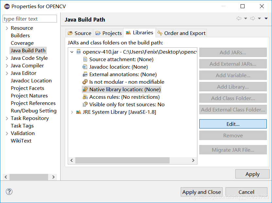Open the dialog help question mark
Screen dimensions: 272x203
click(x=9, y=192)
